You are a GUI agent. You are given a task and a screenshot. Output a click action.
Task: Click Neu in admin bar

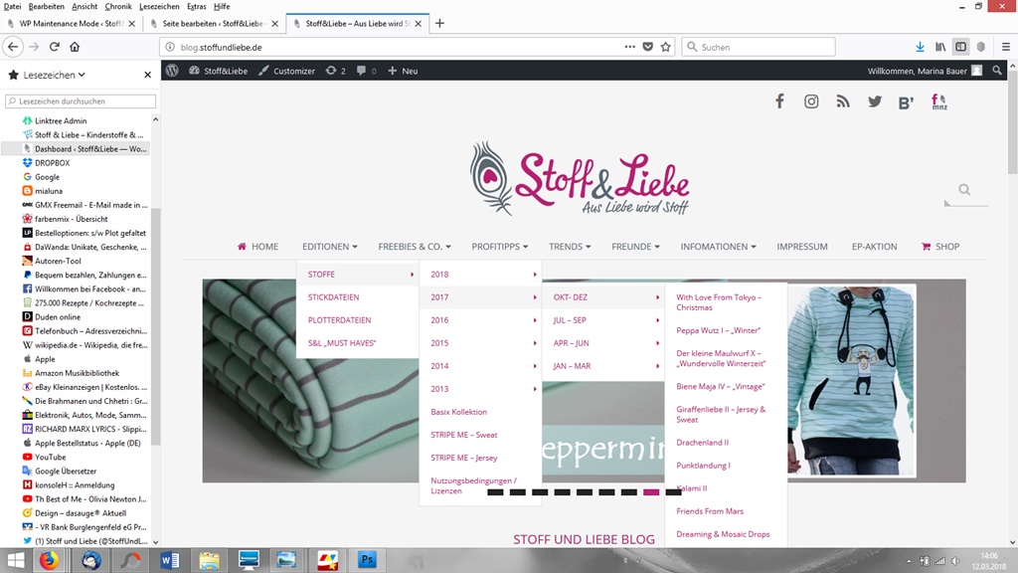403,71
